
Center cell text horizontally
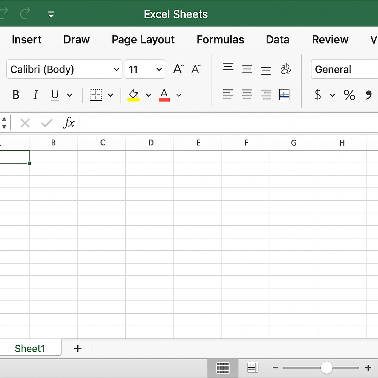[247, 94]
